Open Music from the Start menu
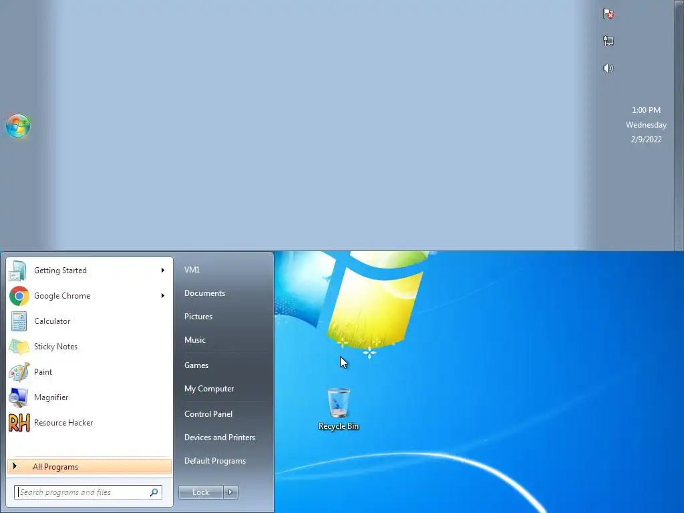The height and width of the screenshot is (513, 684). tap(194, 340)
